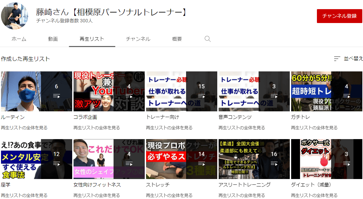Open the コラボ企画 playlist title
The image size is (363, 199).
85,117
